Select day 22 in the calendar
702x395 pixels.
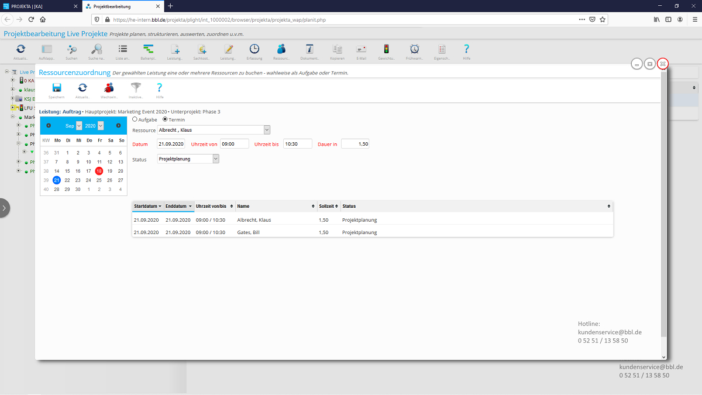67,180
